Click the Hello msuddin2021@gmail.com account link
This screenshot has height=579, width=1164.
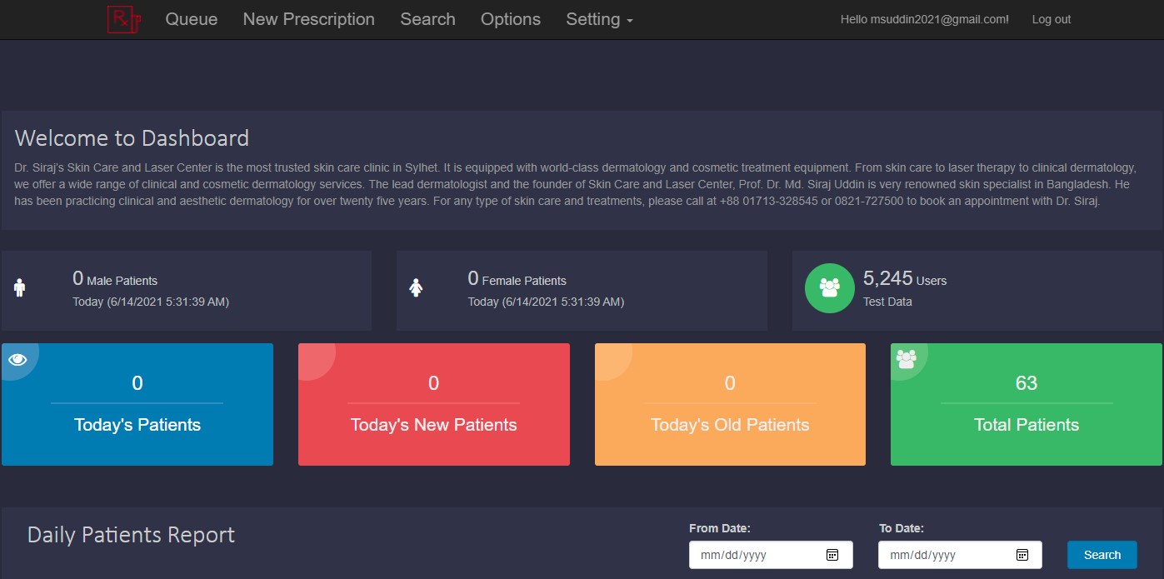coord(925,19)
